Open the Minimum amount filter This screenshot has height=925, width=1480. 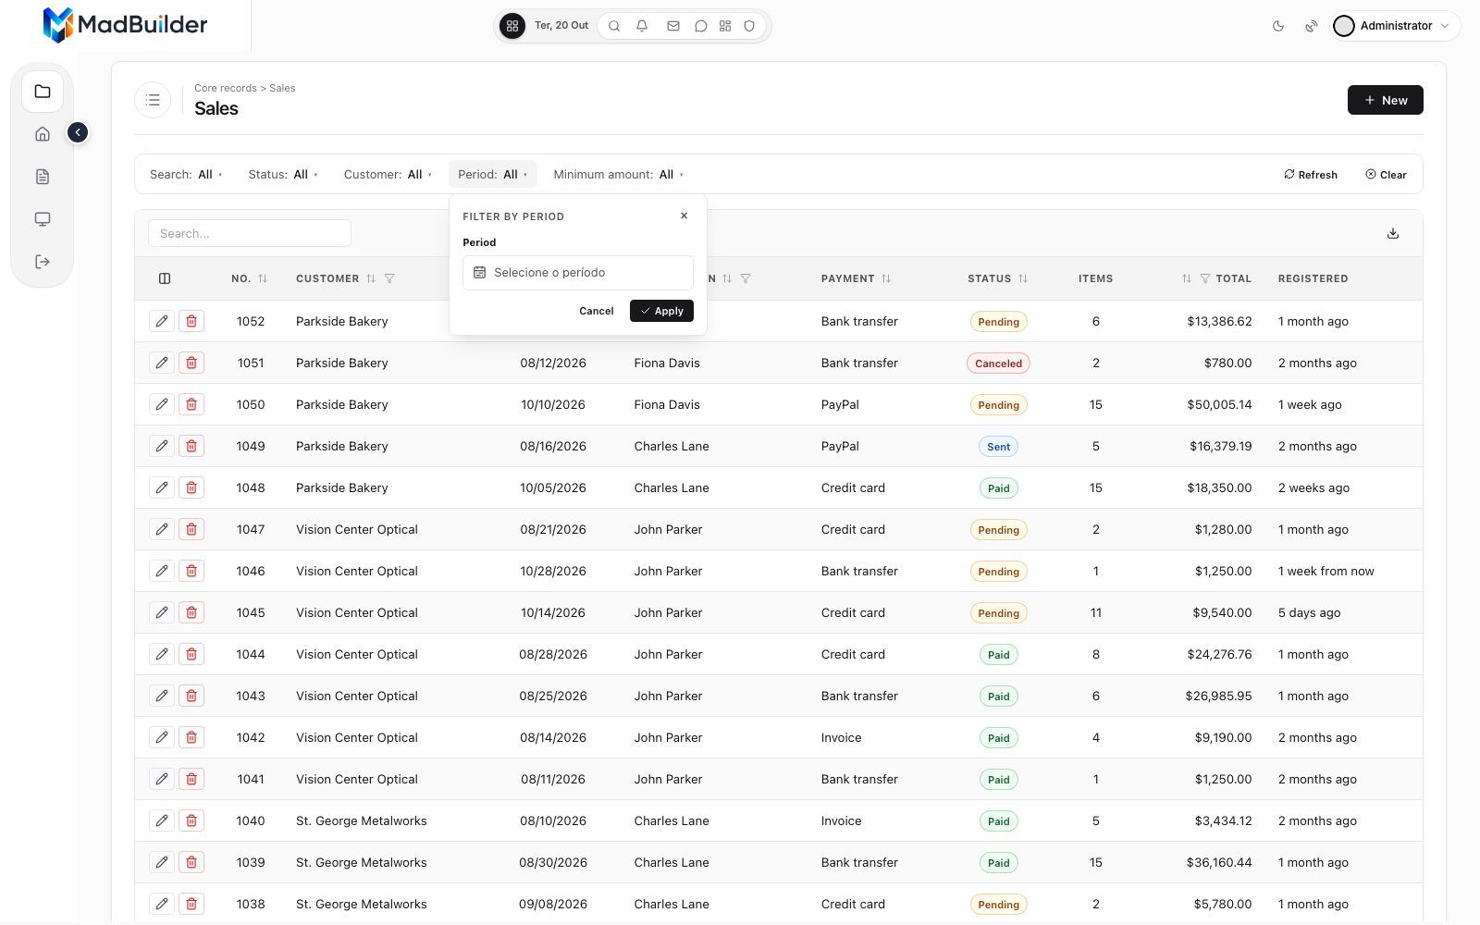coord(619,174)
